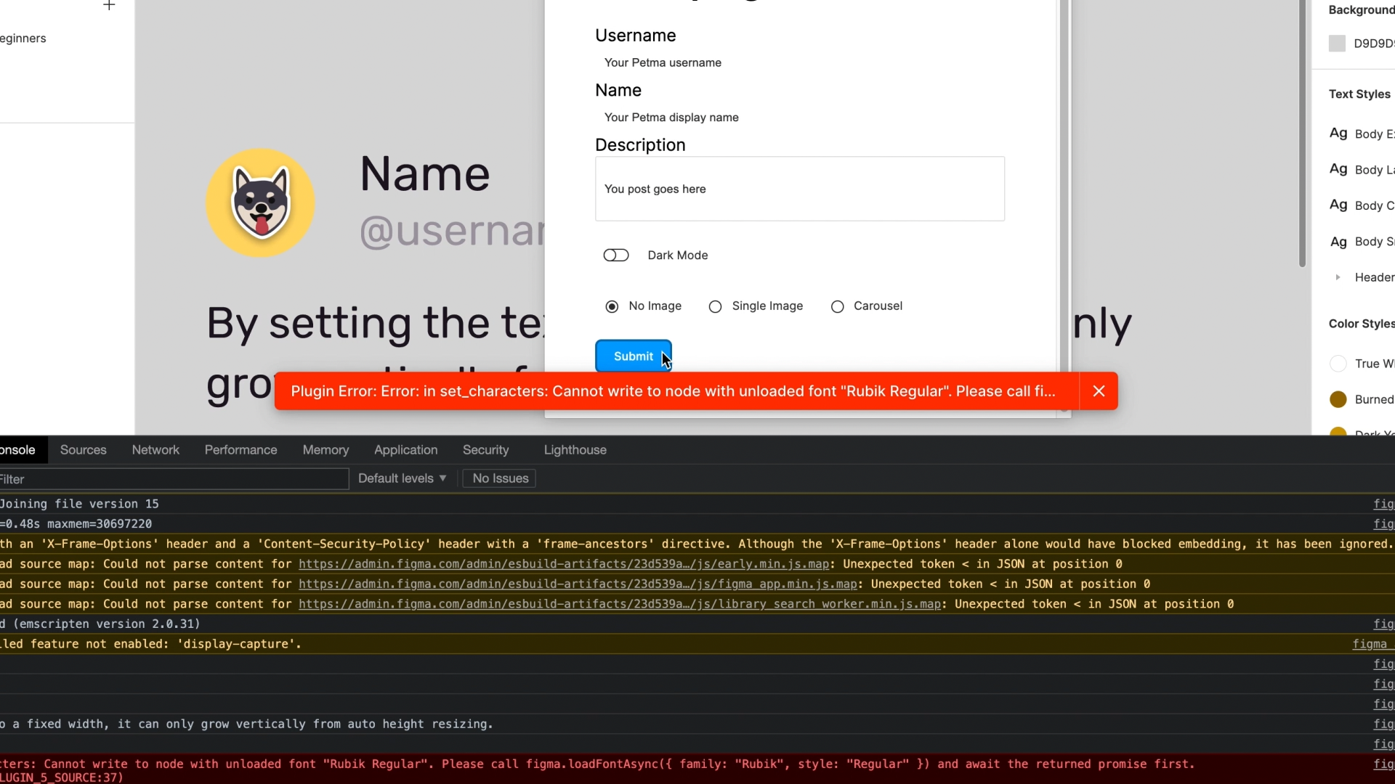The height and width of the screenshot is (784, 1395).
Task: Open the Sources devtools tab
Action: (84, 450)
